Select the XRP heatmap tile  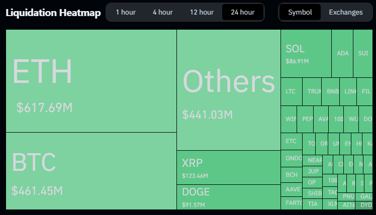tap(228, 167)
